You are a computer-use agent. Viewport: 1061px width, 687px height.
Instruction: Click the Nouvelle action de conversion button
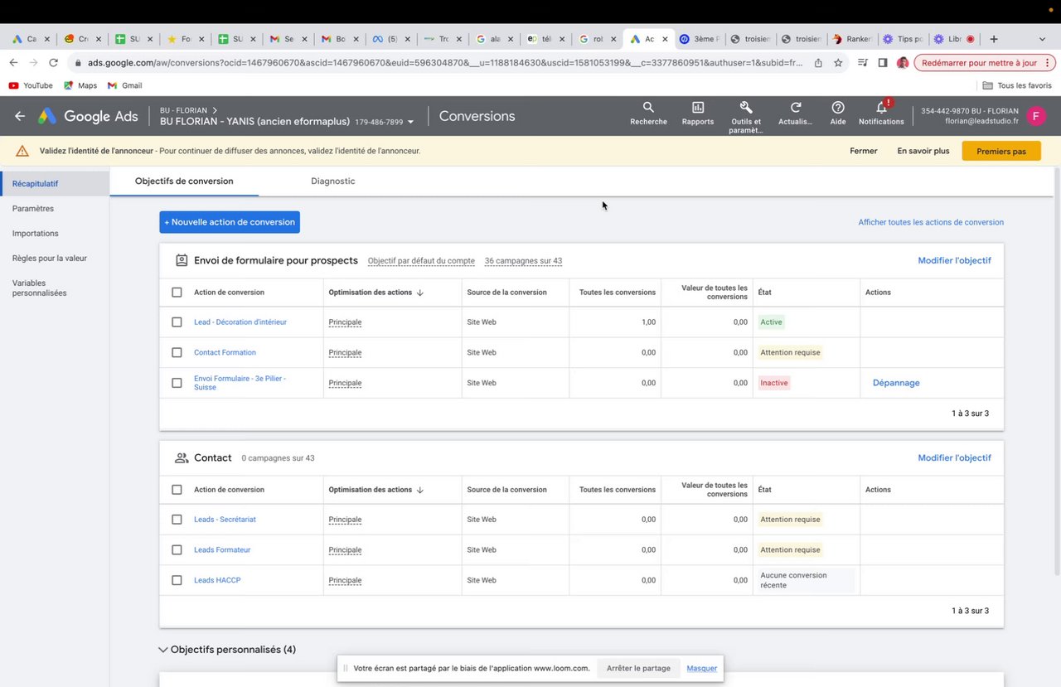[230, 222]
